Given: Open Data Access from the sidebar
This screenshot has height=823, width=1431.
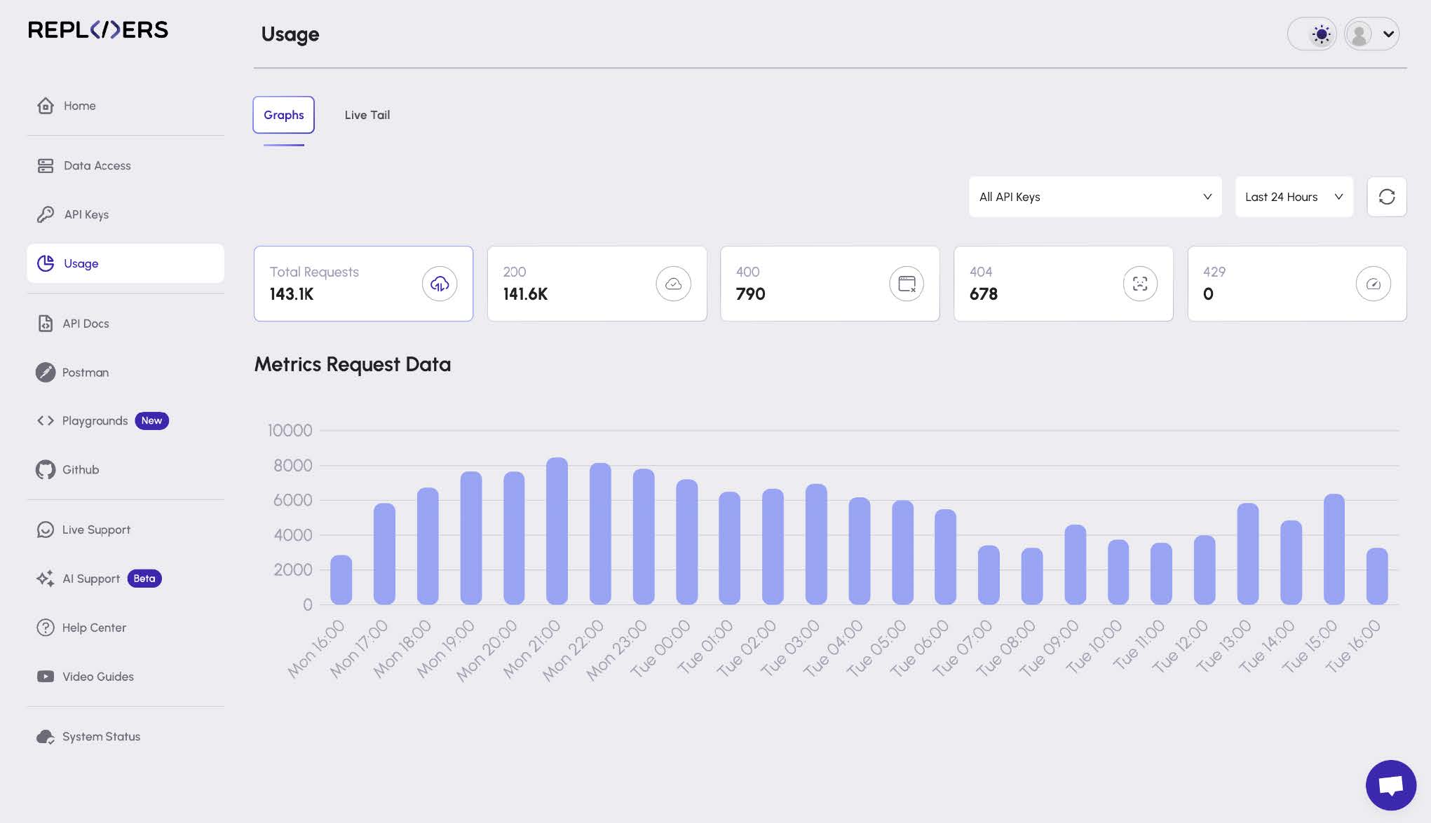Looking at the screenshot, I should pos(97,166).
